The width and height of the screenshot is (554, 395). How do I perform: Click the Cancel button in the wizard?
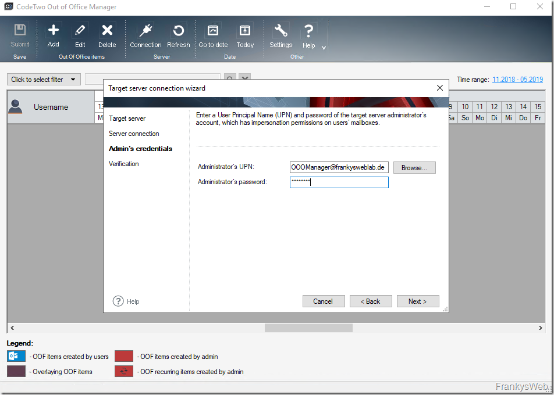[x=324, y=301]
